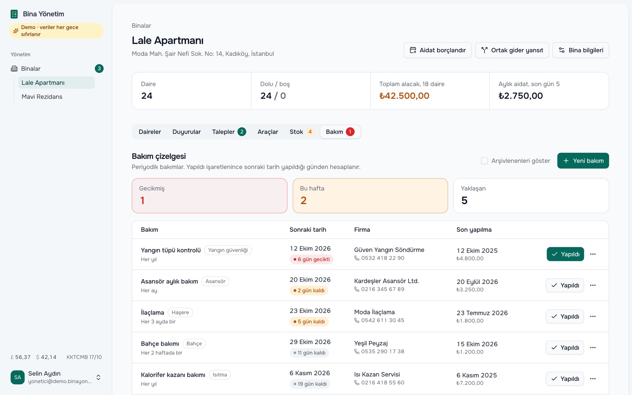Select Lale Apartmanı in the sidebar
The width and height of the screenshot is (632, 395).
(56, 83)
